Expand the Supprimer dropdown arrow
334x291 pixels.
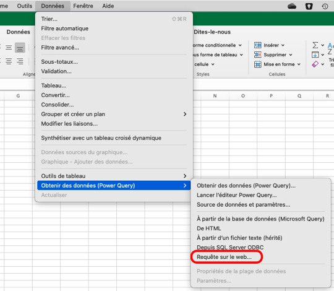pyautogui.click(x=291, y=54)
